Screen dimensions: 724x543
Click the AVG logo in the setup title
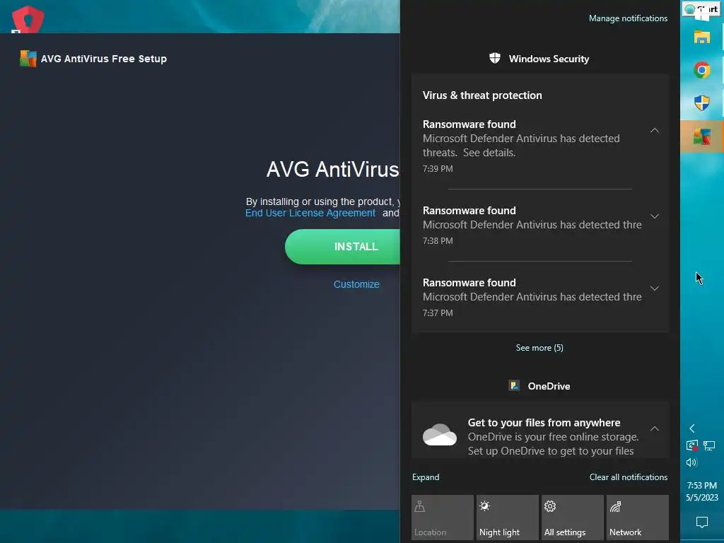pyautogui.click(x=28, y=59)
